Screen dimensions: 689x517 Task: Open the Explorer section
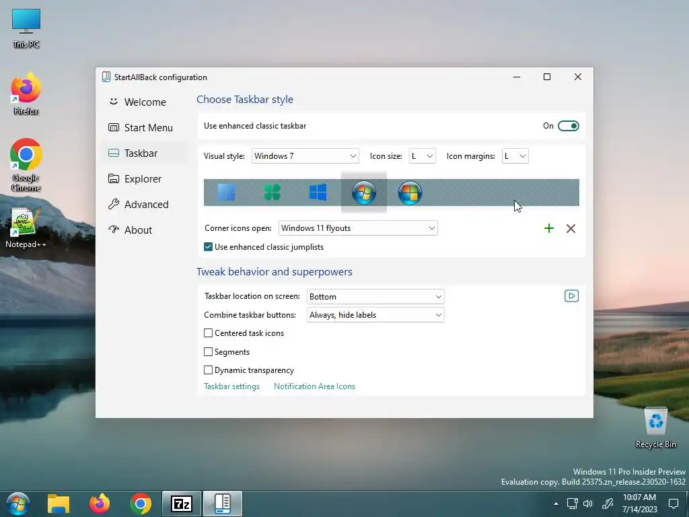[x=145, y=179]
